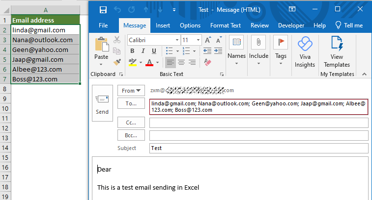The image size is (372, 200).
Task: Switch to the Options tab
Action: pos(190,25)
